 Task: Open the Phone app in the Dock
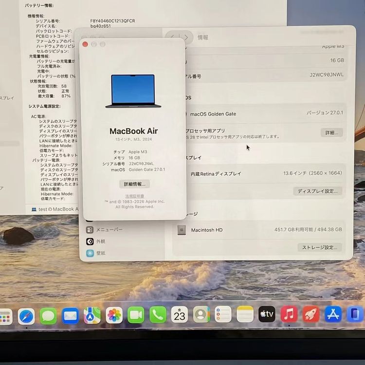coord(158,315)
